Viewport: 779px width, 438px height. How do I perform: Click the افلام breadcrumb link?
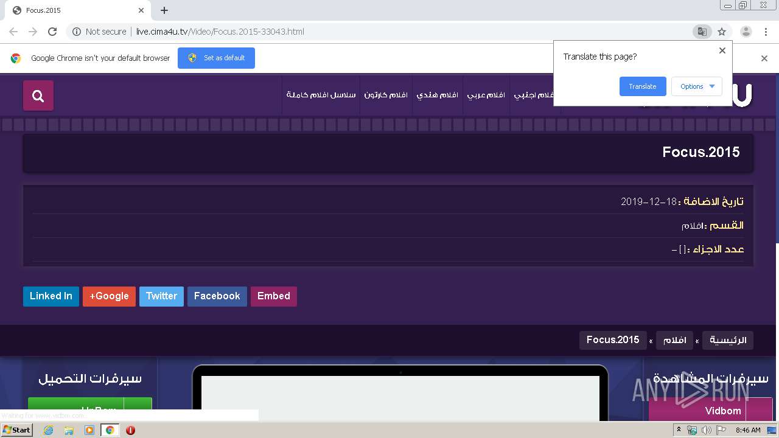click(675, 340)
